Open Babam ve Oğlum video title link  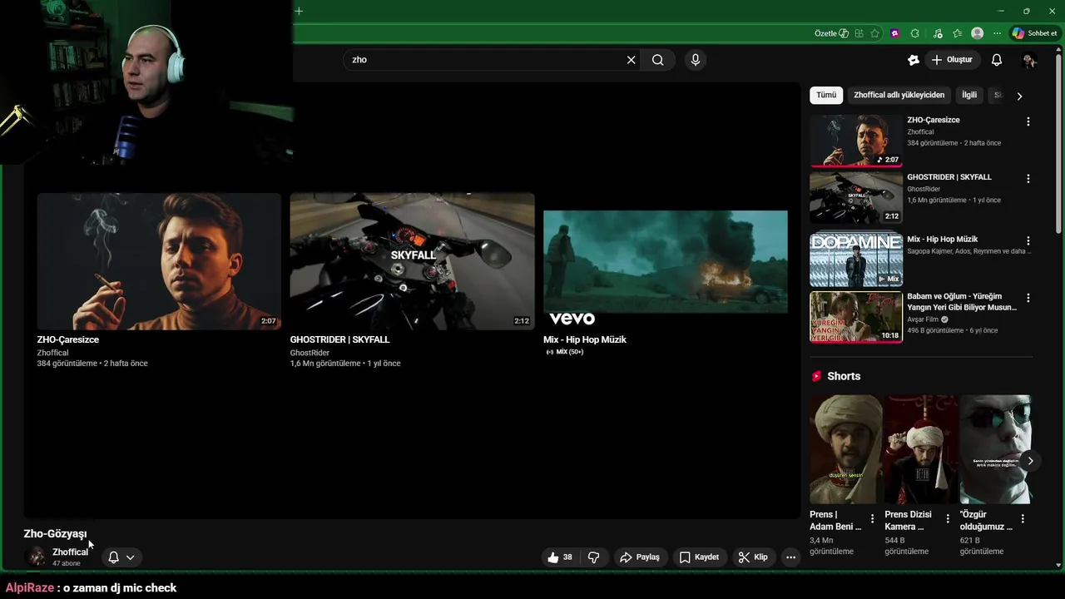962,302
